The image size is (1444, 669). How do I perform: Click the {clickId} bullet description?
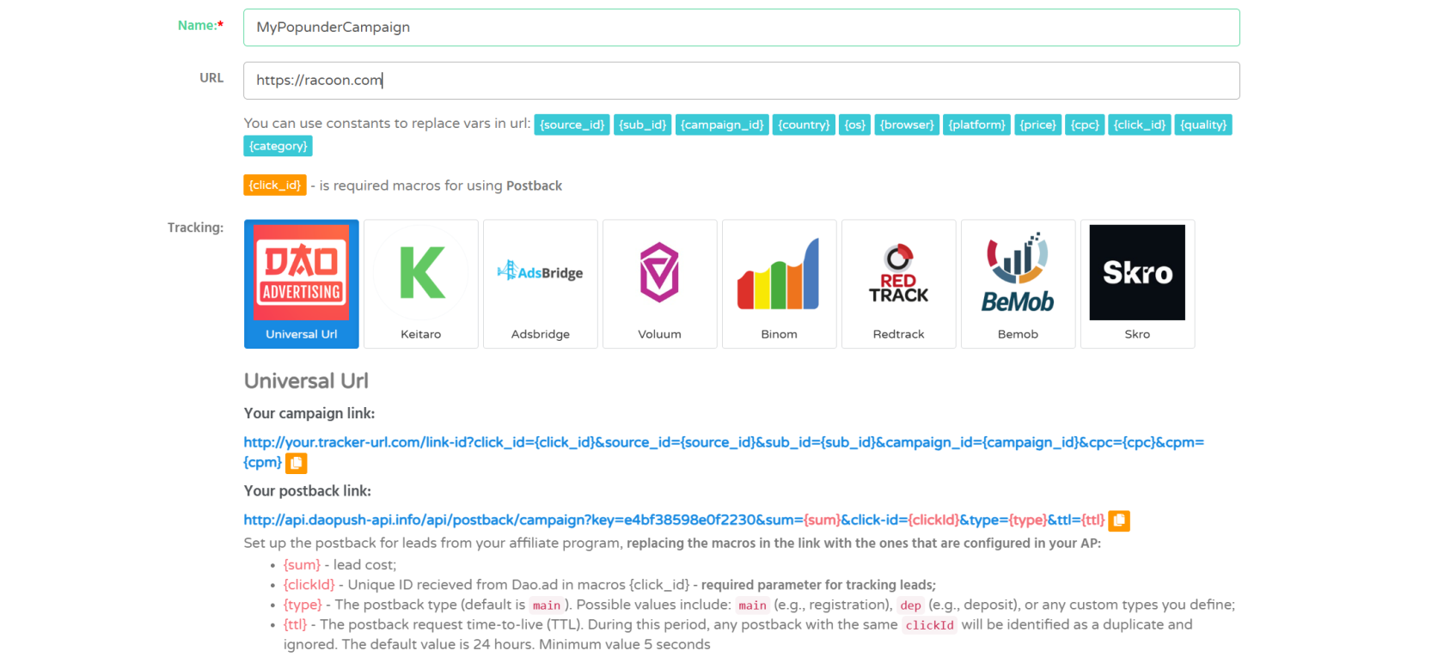point(609,585)
